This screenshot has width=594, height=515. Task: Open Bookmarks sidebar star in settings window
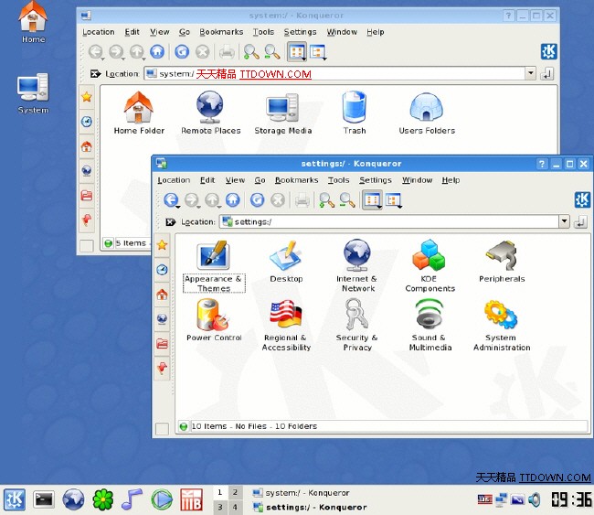162,245
